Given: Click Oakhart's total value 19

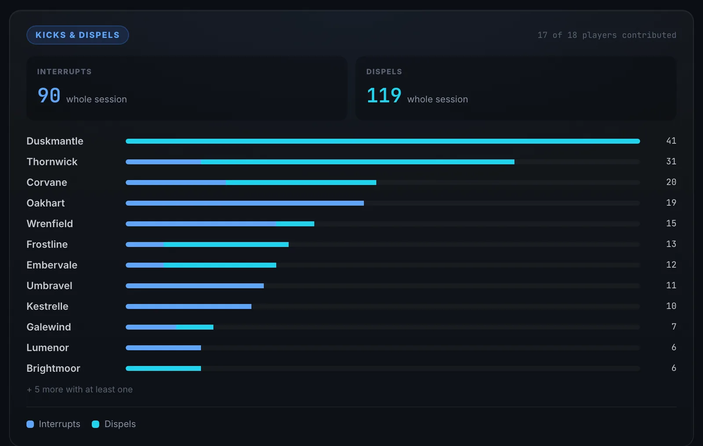Looking at the screenshot, I should tap(671, 203).
